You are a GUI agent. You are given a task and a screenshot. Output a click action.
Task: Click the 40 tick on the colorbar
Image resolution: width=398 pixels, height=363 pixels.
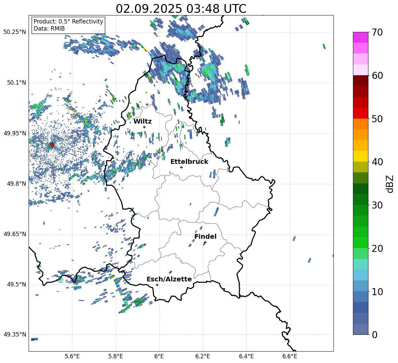(377, 162)
